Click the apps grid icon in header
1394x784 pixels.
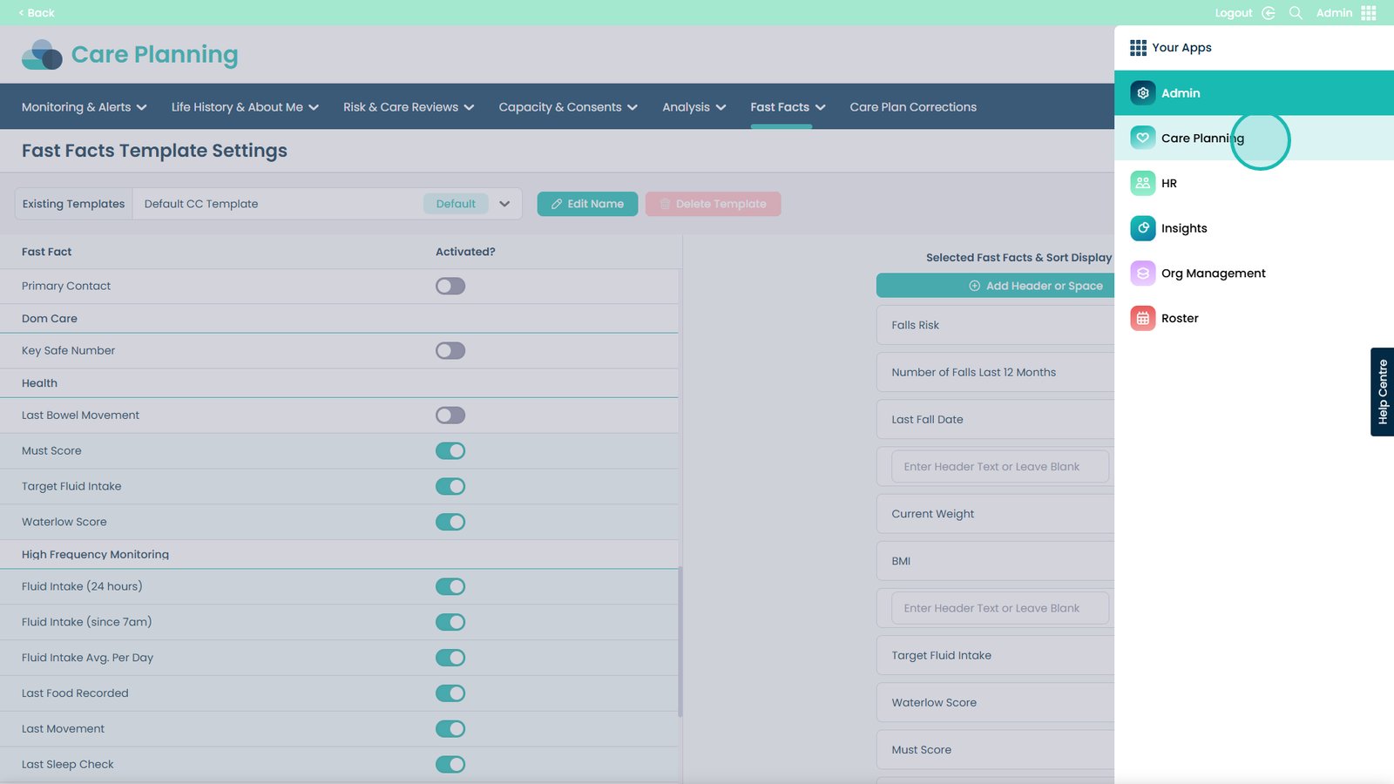[x=1369, y=13]
